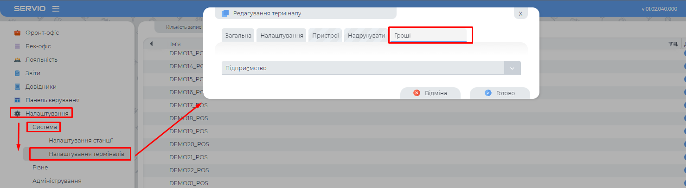Click the hamburger menu icon beside SERVIO
The width and height of the screenshot is (686, 188).
click(56, 9)
